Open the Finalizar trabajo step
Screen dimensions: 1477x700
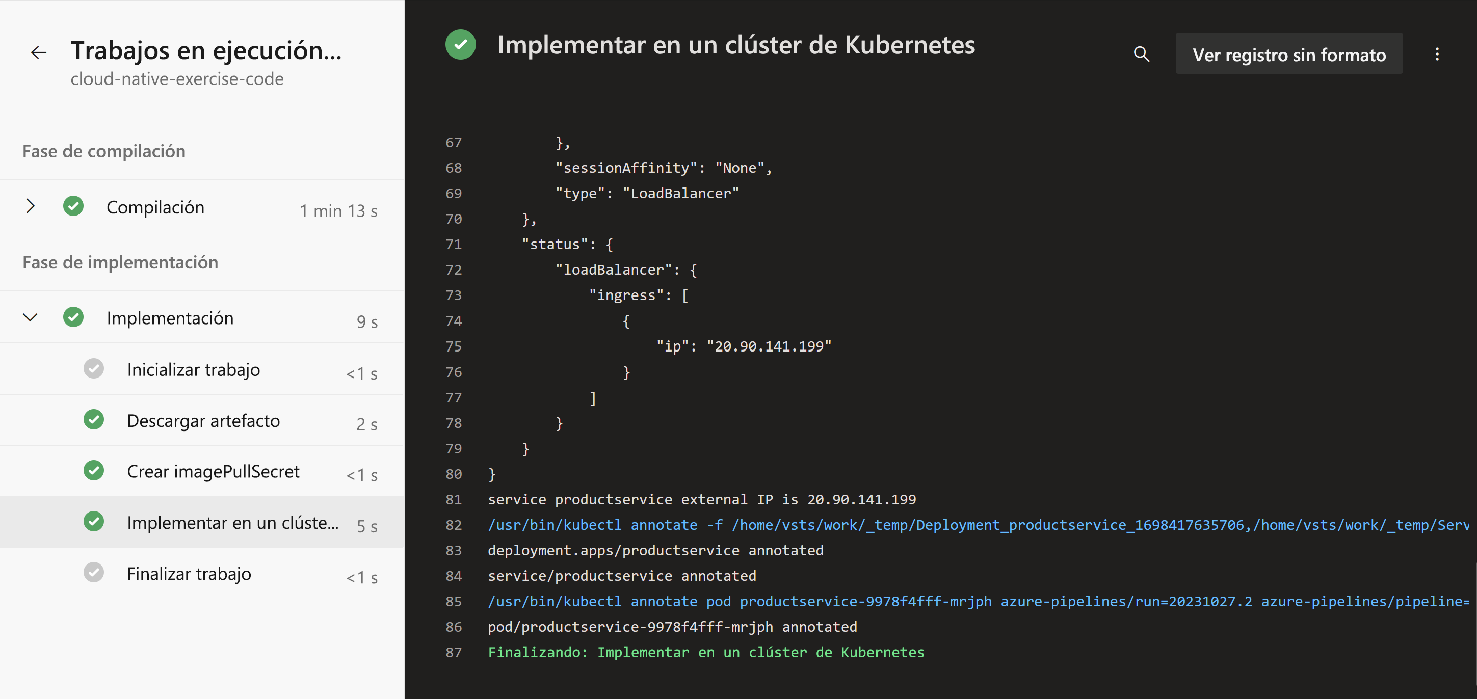189,573
